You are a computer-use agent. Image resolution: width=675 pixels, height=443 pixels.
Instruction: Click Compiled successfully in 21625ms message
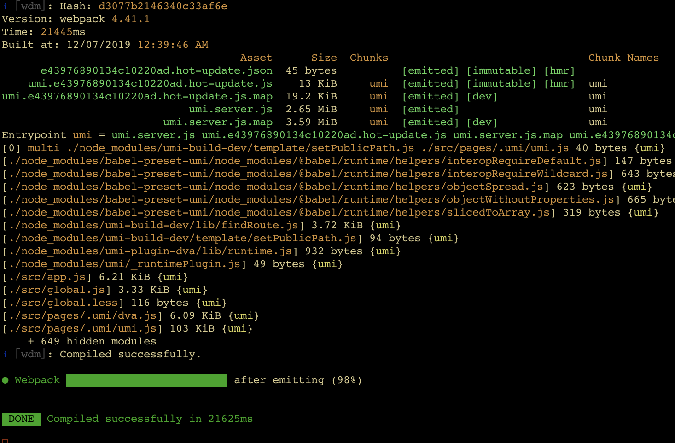[x=150, y=419]
